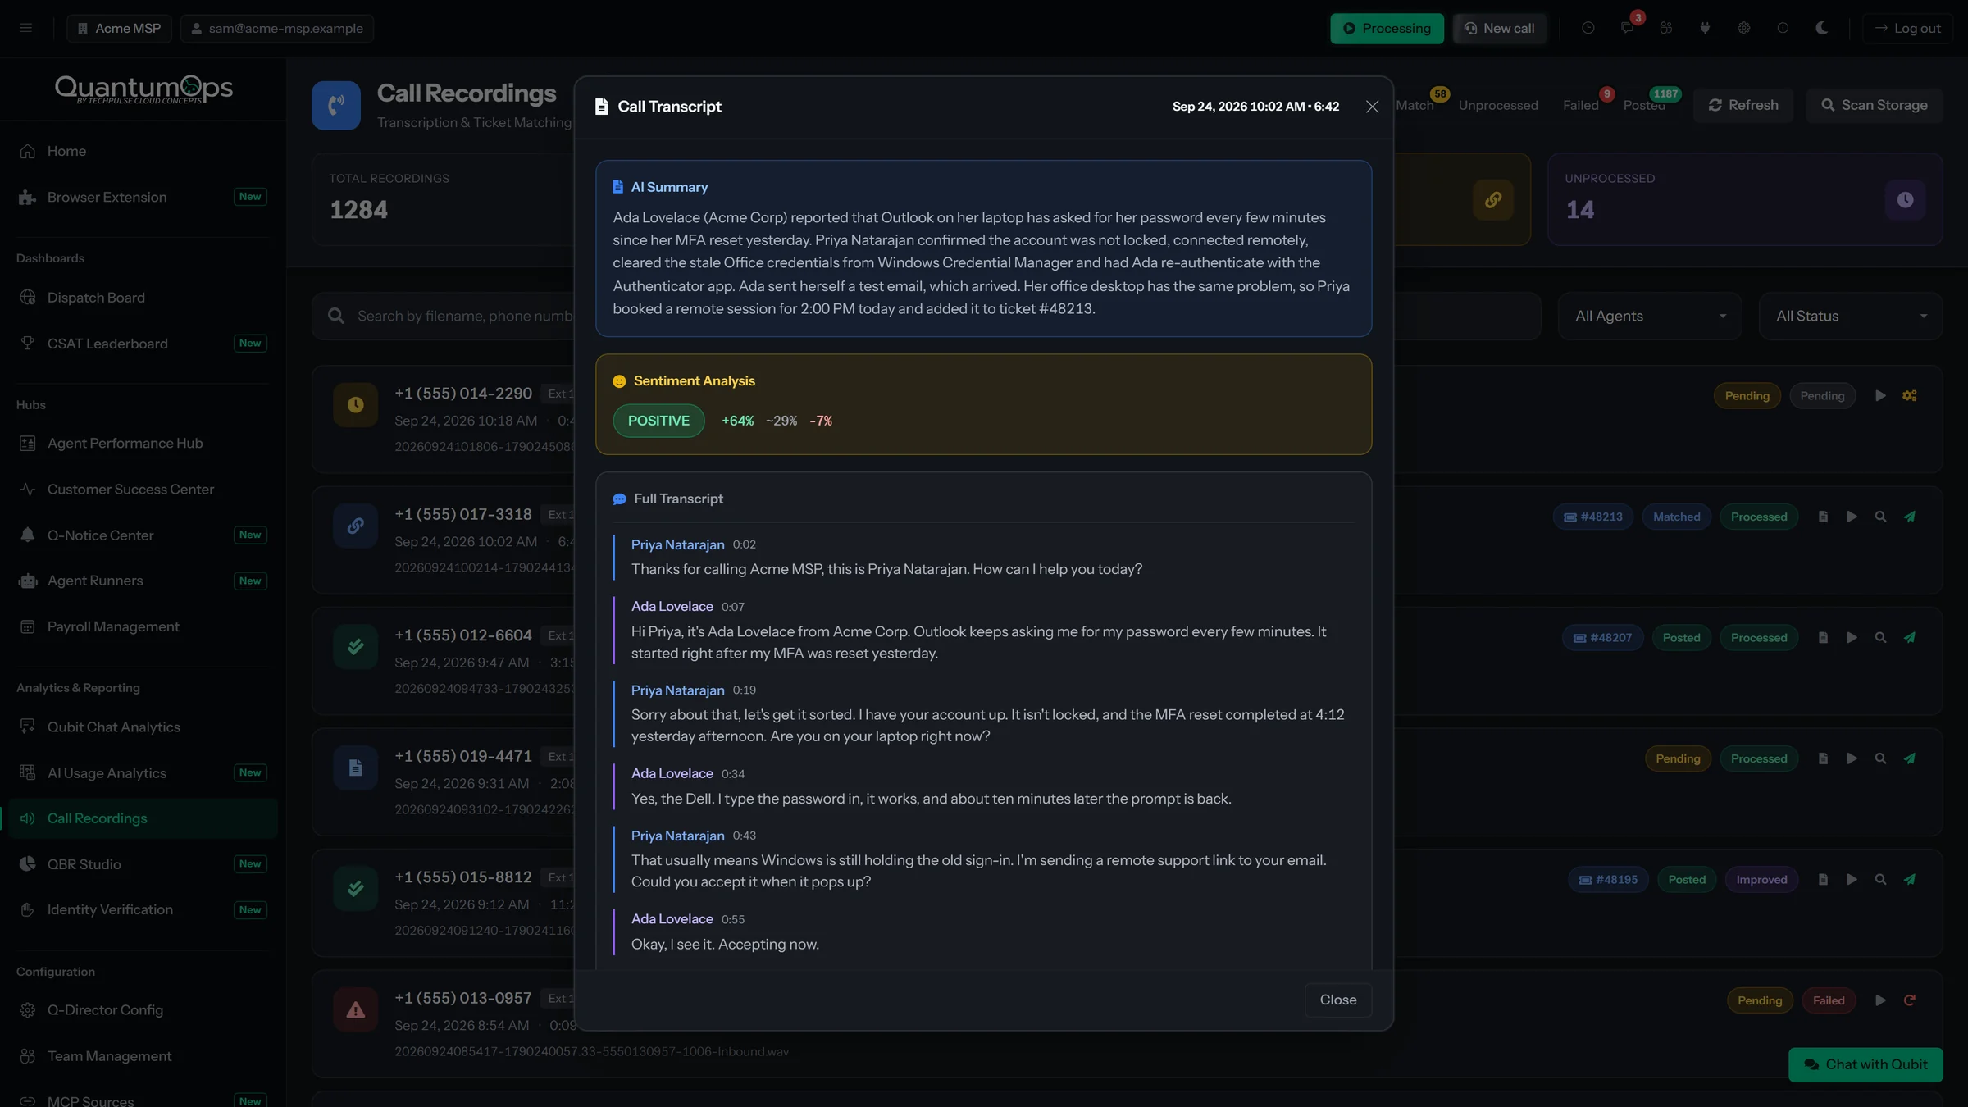The height and width of the screenshot is (1107, 1968).
Task: Play the recording for ticket #48213 row
Action: (x=1852, y=517)
